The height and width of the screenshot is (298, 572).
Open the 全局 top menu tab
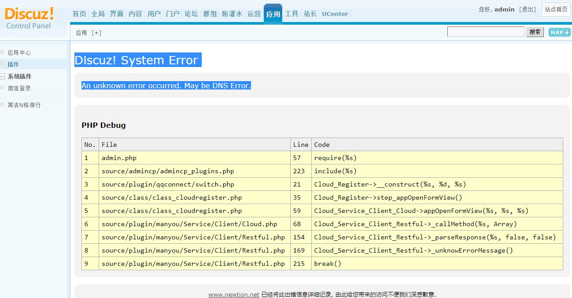(98, 14)
